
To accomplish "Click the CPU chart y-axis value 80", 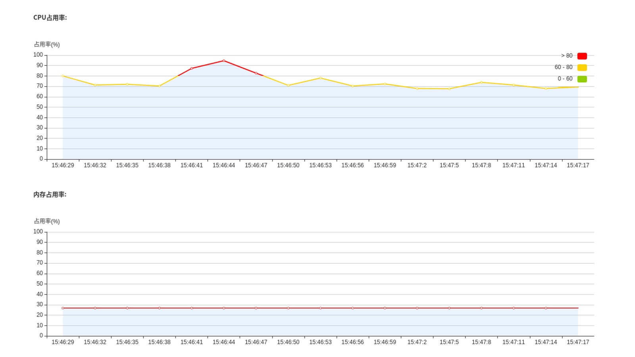I will point(40,76).
